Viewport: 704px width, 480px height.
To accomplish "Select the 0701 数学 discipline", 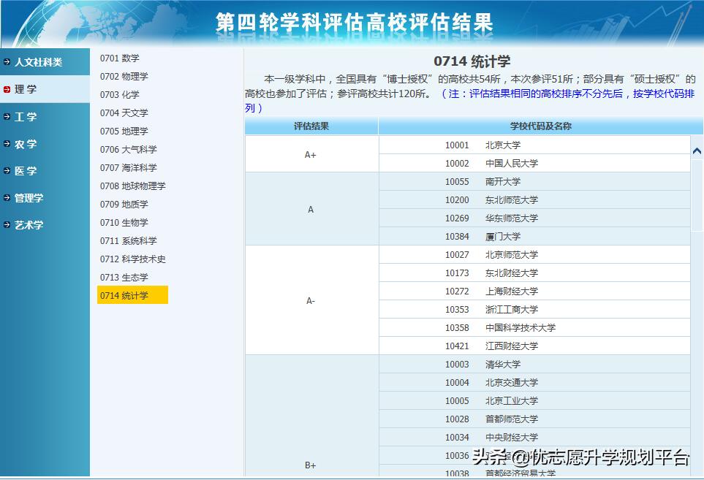I will (118, 58).
